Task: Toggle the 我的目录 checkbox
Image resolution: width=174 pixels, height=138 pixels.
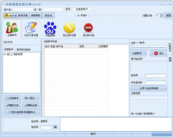Action: pyautogui.click(x=8, y=54)
